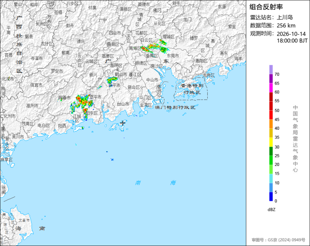Image resolution: width=310 pixels, height=246 pixels.
Task: Click the 组合反射率 title
Action: click(x=266, y=7)
